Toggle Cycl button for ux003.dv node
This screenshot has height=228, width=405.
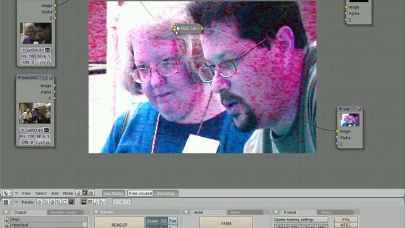pos(40,142)
